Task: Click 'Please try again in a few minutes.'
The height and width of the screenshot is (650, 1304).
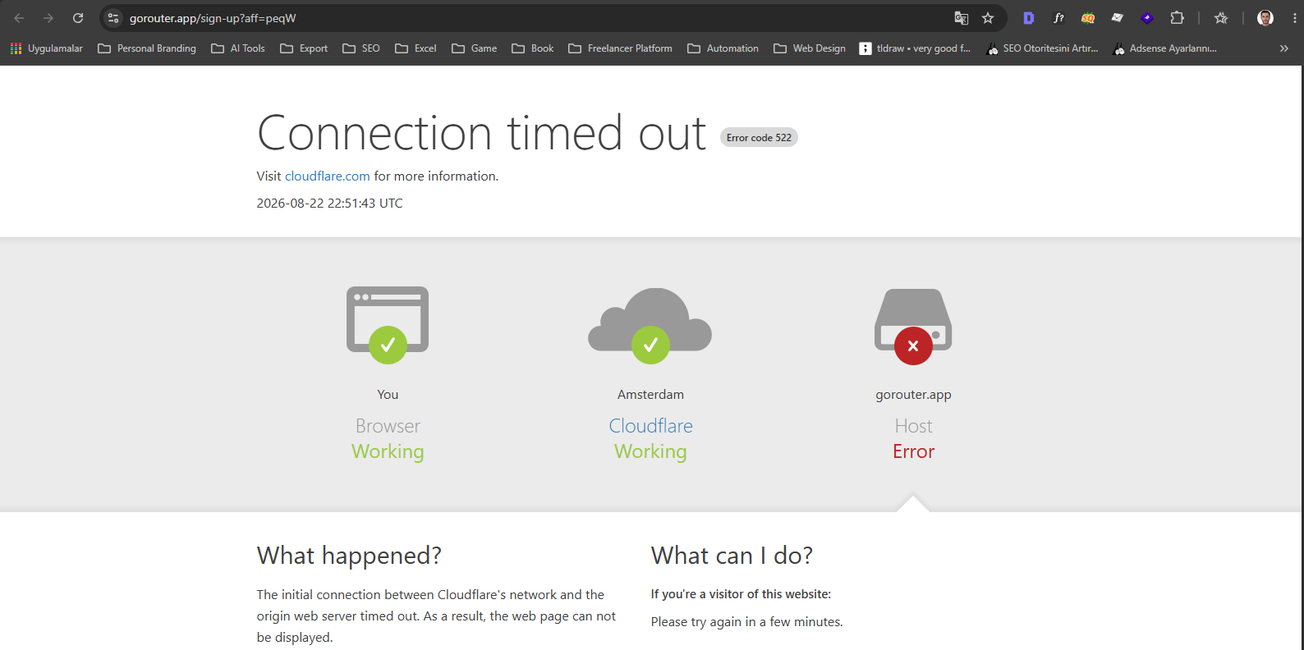Action: 746,622
